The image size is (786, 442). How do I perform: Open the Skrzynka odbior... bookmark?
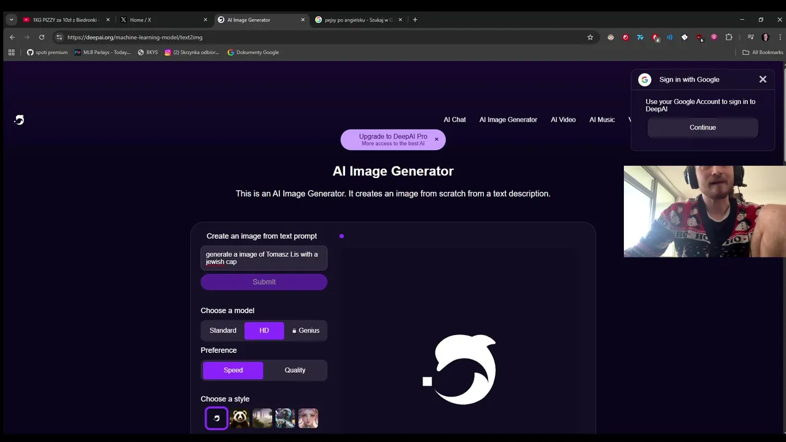click(192, 52)
